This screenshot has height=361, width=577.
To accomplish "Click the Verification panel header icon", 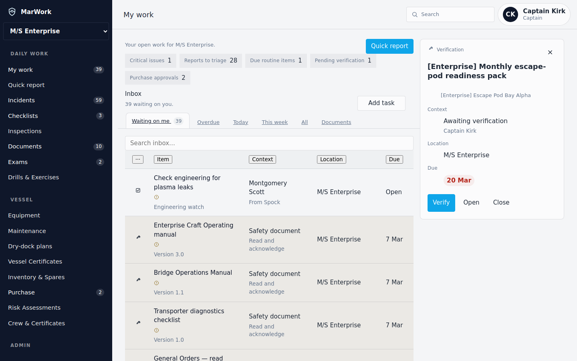I will tap(431, 49).
